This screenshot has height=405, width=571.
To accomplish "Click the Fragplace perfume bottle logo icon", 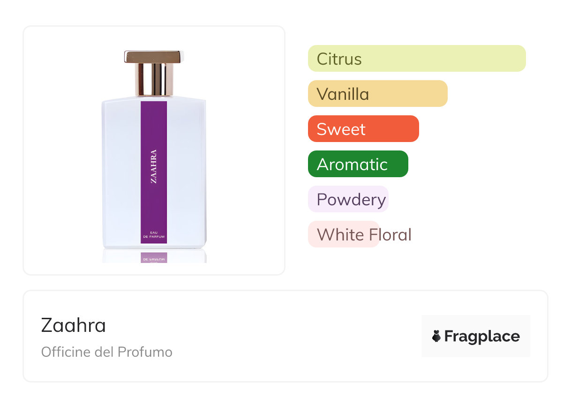I will pos(436,336).
